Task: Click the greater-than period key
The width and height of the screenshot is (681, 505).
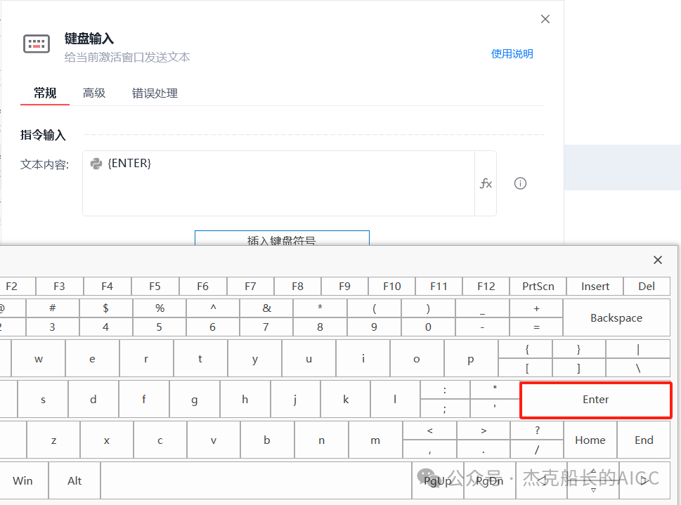Action: click(484, 440)
